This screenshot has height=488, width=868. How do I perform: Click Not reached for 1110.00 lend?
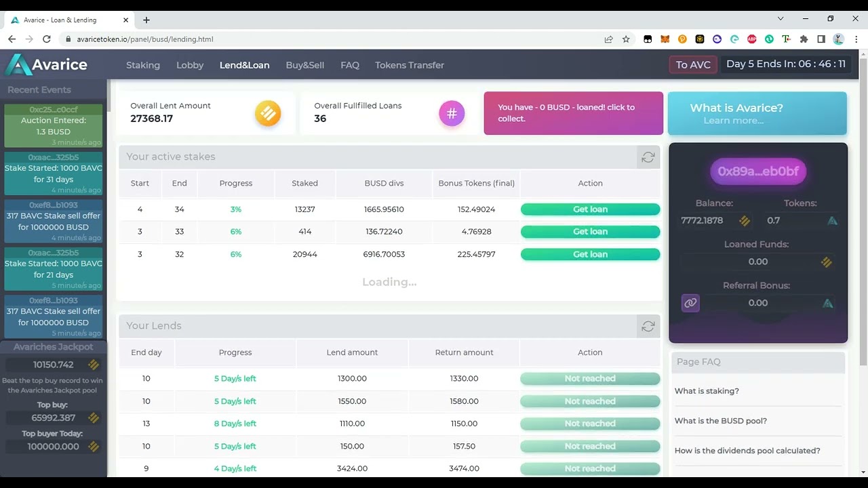point(590,424)
